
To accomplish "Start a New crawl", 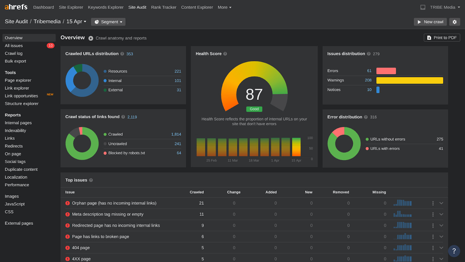I will (430, 22).
